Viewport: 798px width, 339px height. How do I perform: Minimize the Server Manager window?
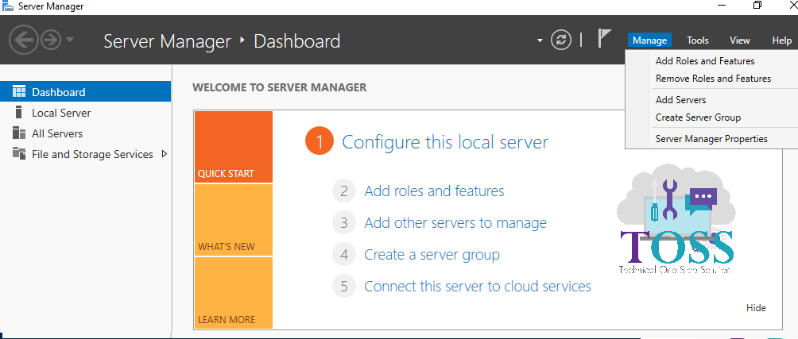click(x=722, y=6)
